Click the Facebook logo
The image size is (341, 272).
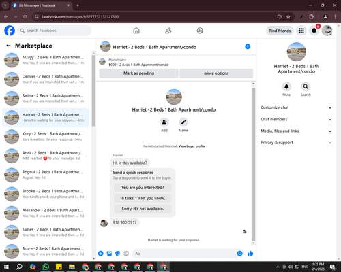10,31
